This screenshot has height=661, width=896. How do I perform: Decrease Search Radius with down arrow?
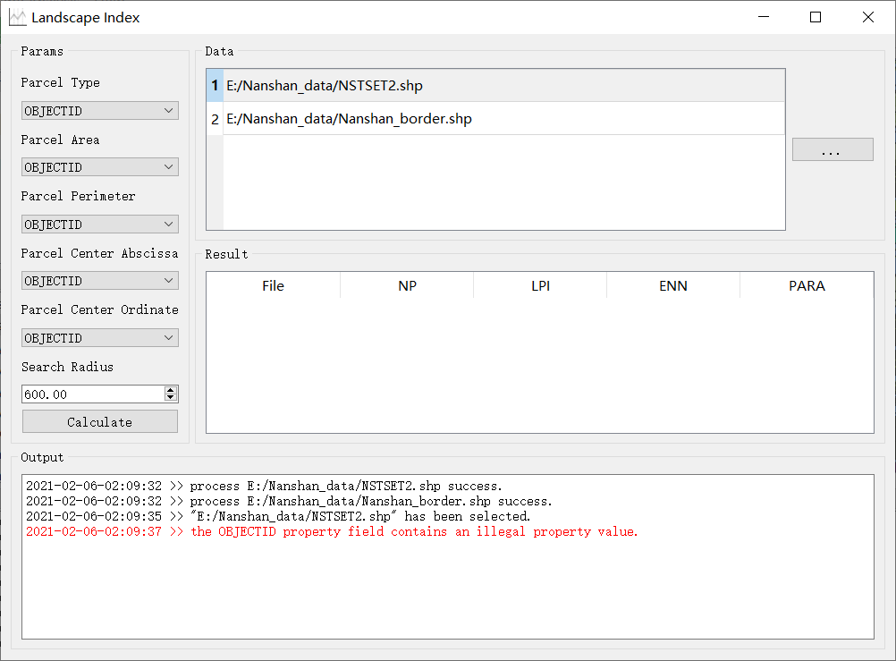(x=171, y=398)
